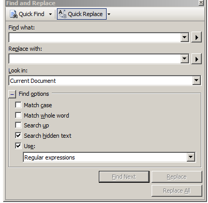208x203 pixels.
Task: Click the Quick Find document icon
Action: pyautogui.click(x=13, y=14)
